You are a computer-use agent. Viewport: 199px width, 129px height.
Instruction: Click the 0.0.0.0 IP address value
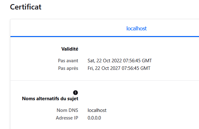point(94,118)
